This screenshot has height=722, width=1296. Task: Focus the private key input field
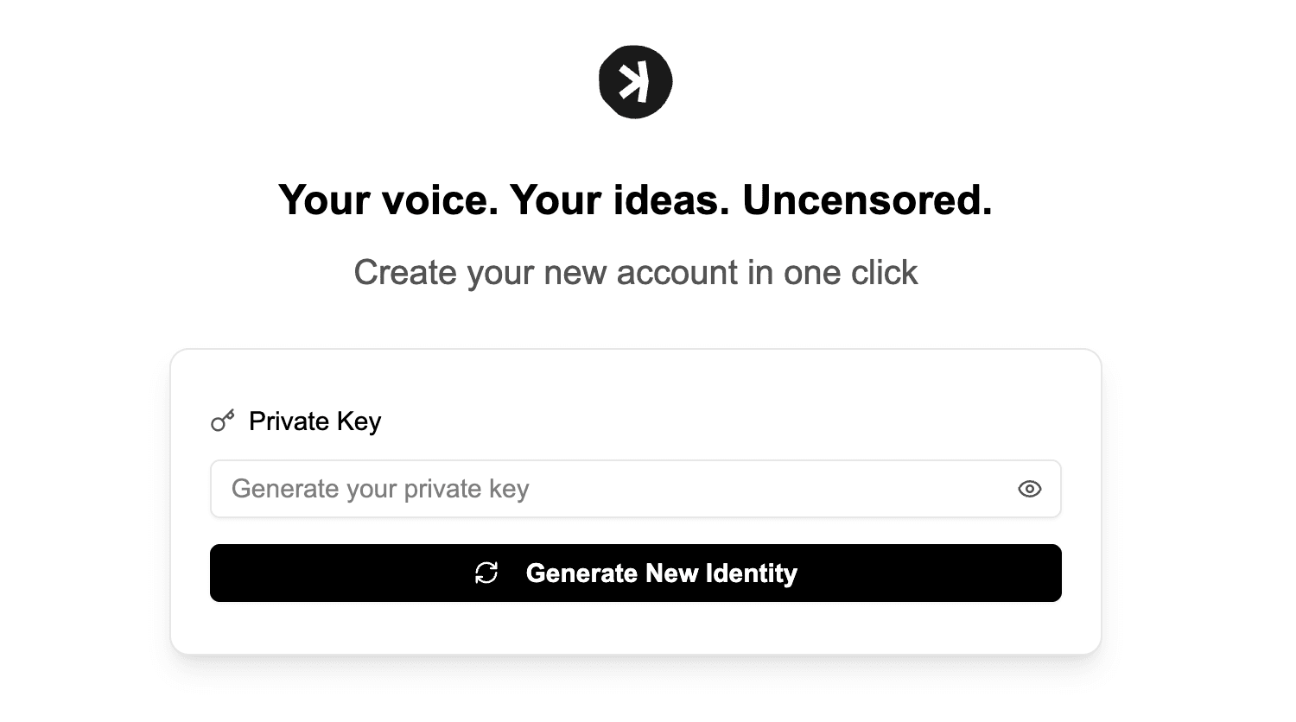pos(605,489)
